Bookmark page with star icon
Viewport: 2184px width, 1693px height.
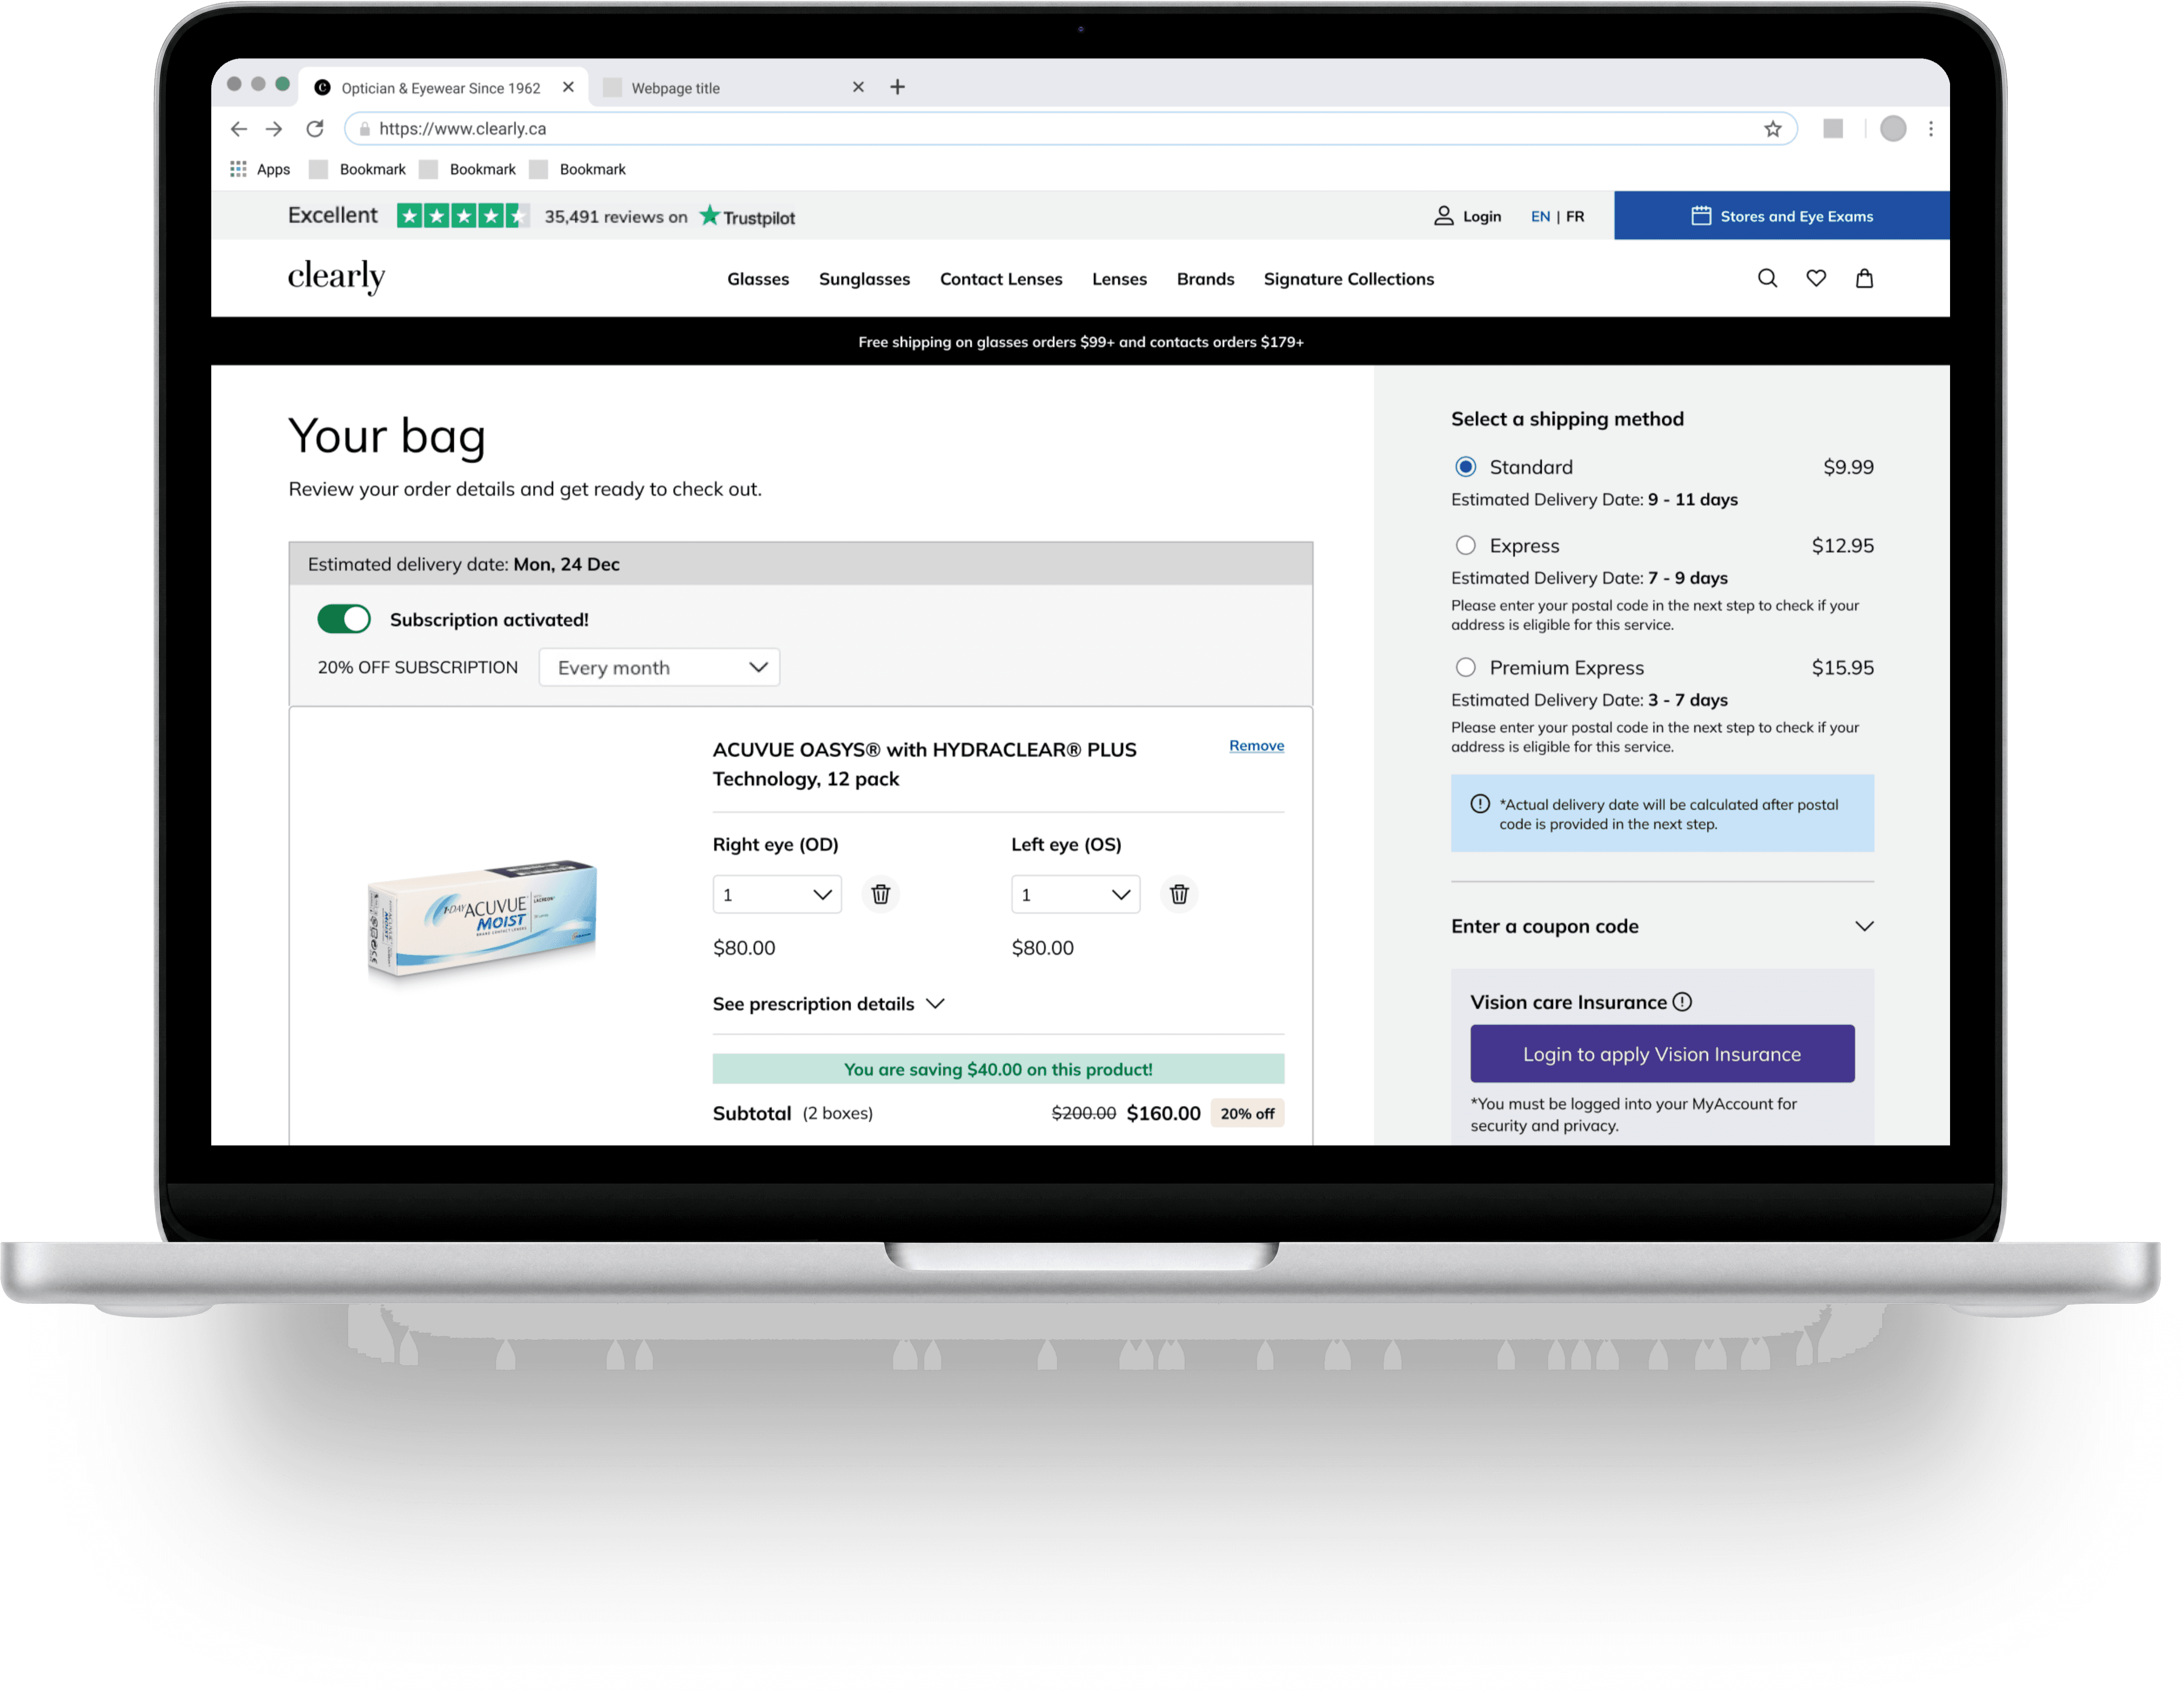click(x=1772, y=129)
